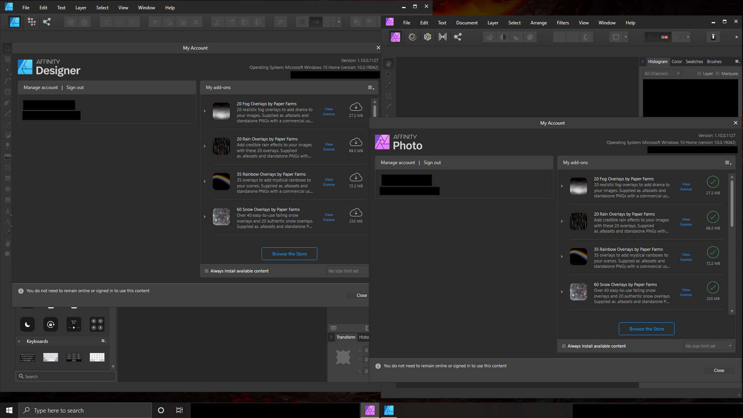Switch to the Swatches tab
This screenshot has height=418, width=743.
tap(694, 62)
